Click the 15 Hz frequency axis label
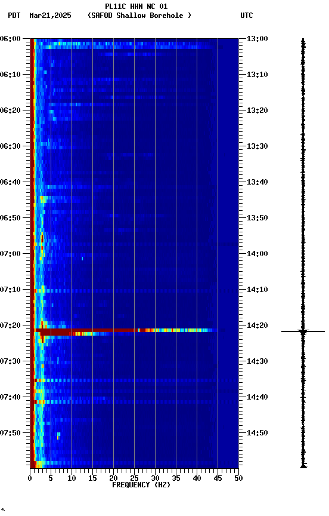329x516 pixels. tap(92, 478)
